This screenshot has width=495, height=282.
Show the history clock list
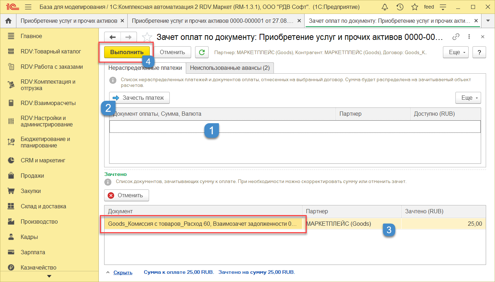pyautogui.click(x=400, y=7)
